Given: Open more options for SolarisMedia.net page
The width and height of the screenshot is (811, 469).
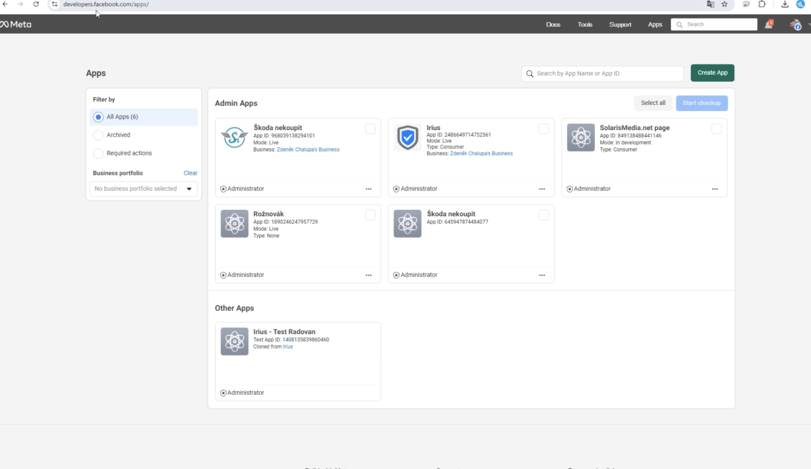Looking at the screenshot, I should (x=715, y=189).
